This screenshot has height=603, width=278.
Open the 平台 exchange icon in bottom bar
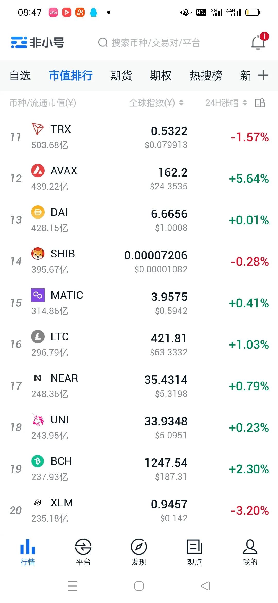(83, 546)
